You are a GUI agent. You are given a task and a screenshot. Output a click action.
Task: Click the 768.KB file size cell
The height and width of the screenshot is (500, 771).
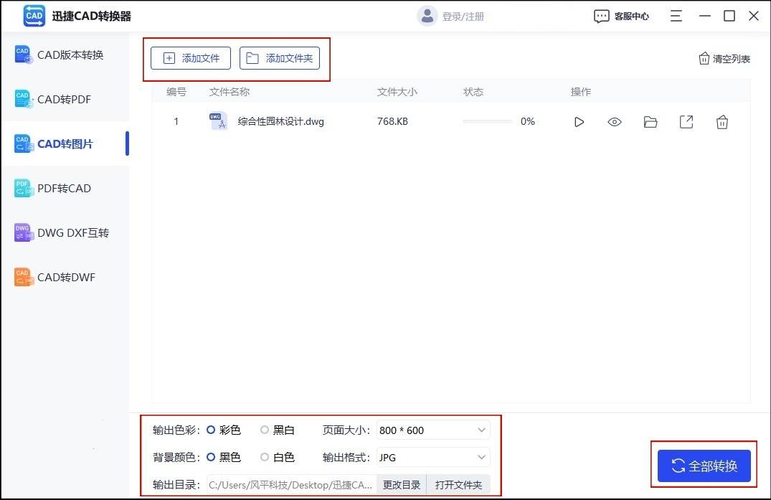pyautogui.click(x=392, y=121)
